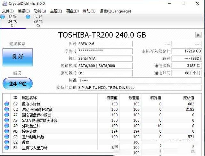205x156 pixels.
Task: Select the 坏块数总计 attribute row
Action: 99,126
